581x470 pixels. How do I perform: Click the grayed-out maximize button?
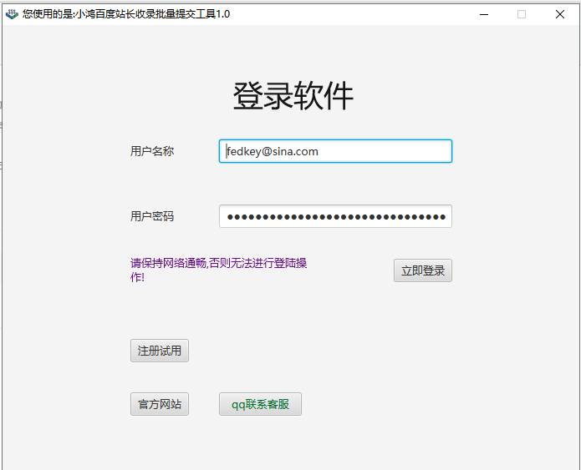pyautogui.click(x=522, y=13)
